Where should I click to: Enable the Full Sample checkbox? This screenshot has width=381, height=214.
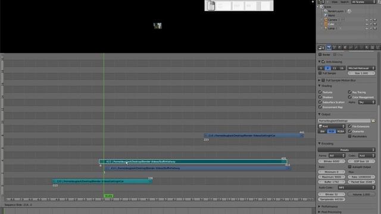tap(320, 73)
